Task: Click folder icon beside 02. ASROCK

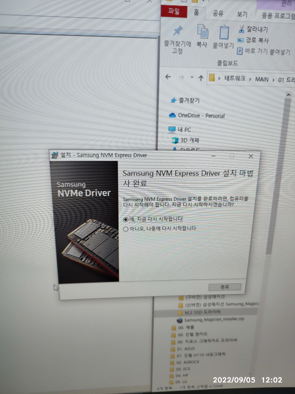Action: [172, 362]
